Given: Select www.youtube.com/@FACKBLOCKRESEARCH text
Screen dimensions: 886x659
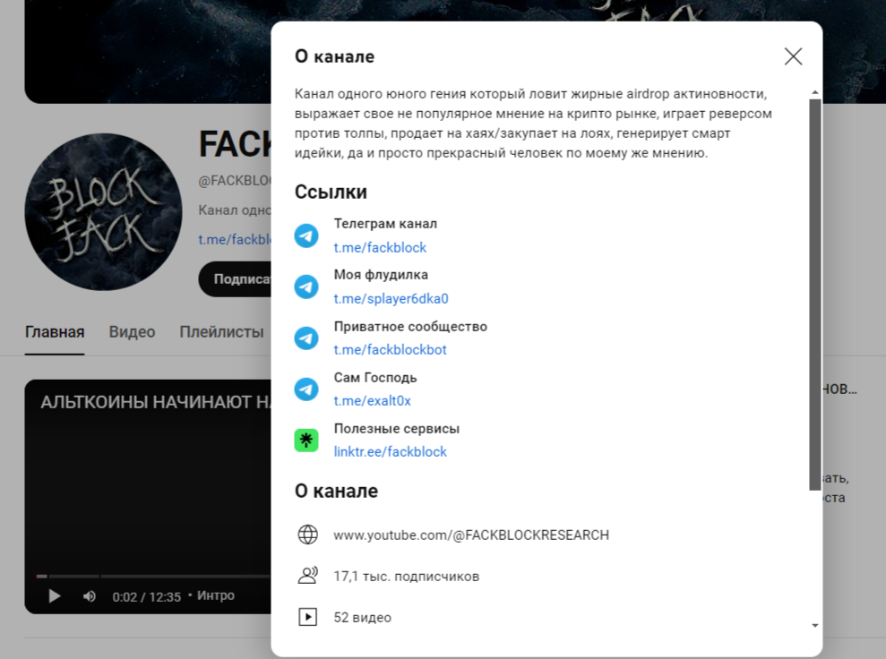Looking at the screenshot, I should 470,535.
